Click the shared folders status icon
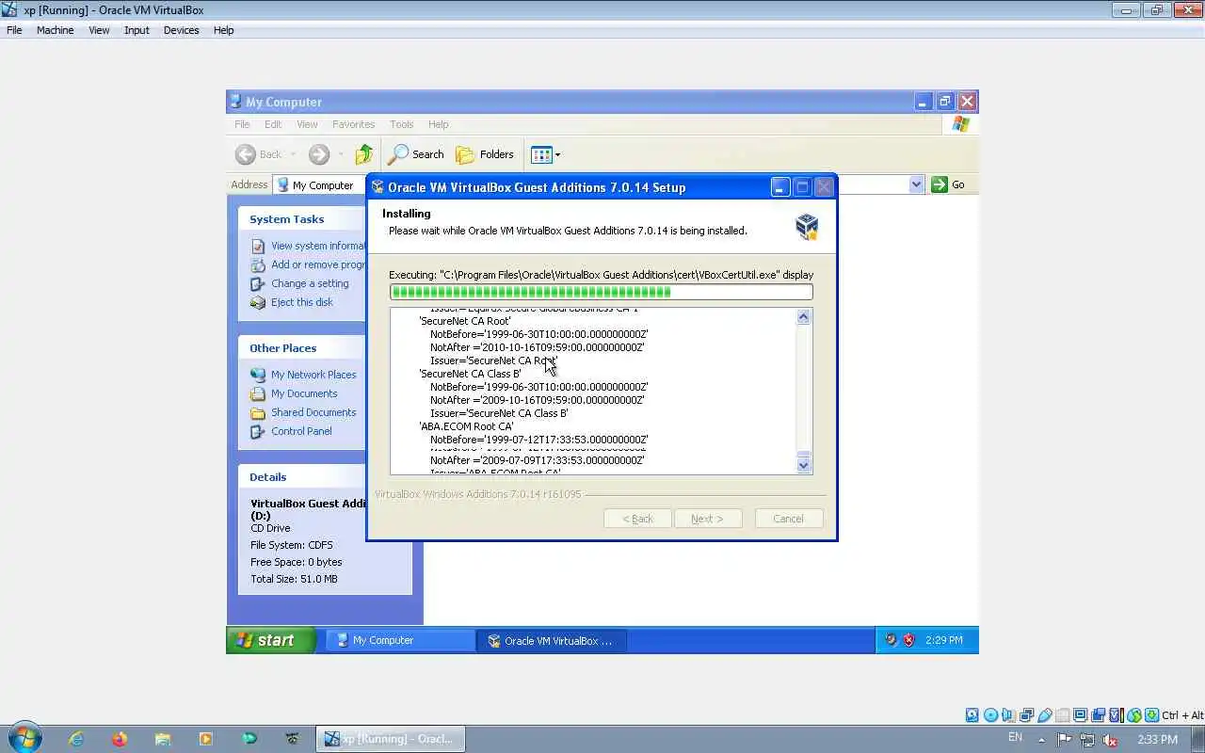 click(x=1062, y=715)
